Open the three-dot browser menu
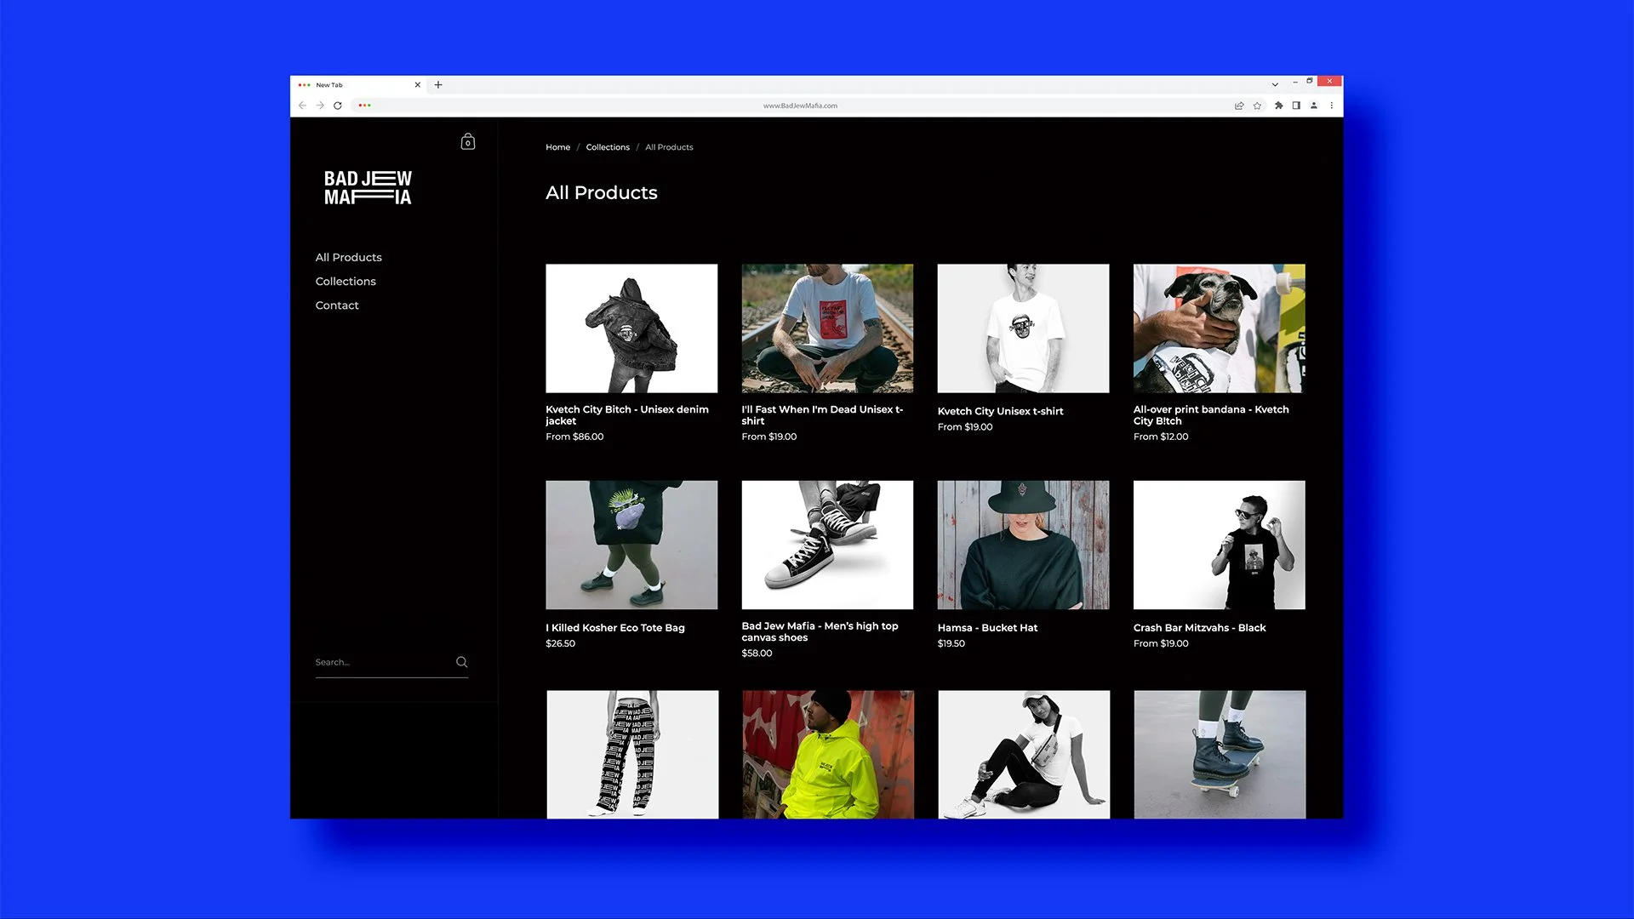The width and height of the screenshot is (1634, 919). coord(1332,106)
